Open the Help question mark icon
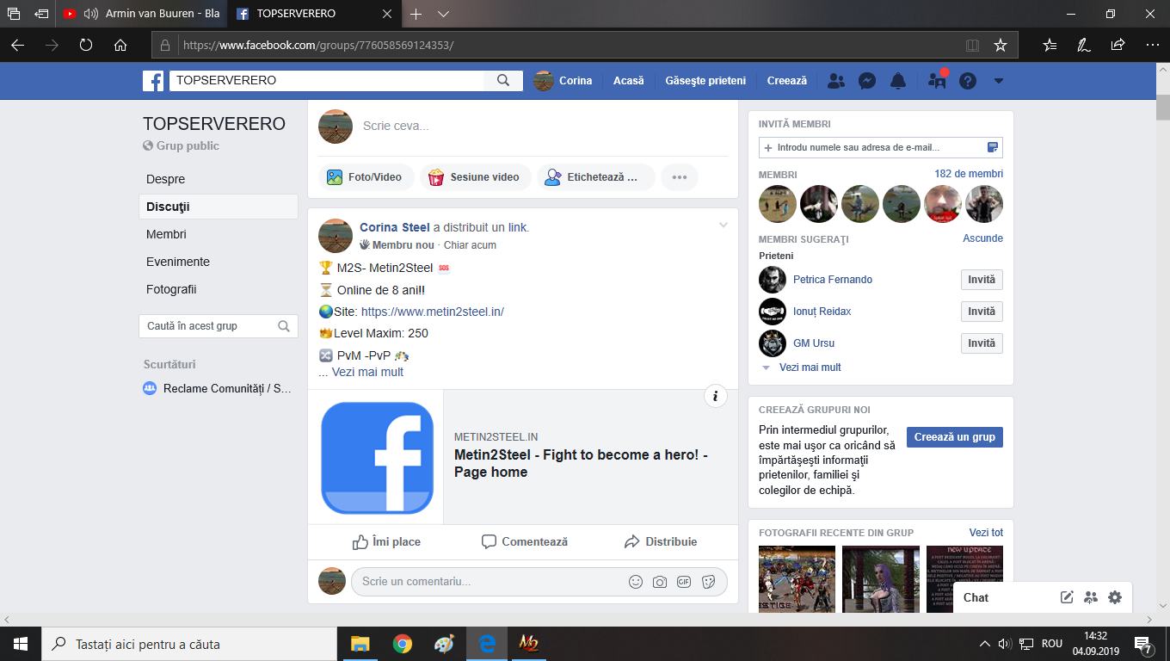Image resolution: width=1170 pixels, height=661 pixels. tap(968, 81)
